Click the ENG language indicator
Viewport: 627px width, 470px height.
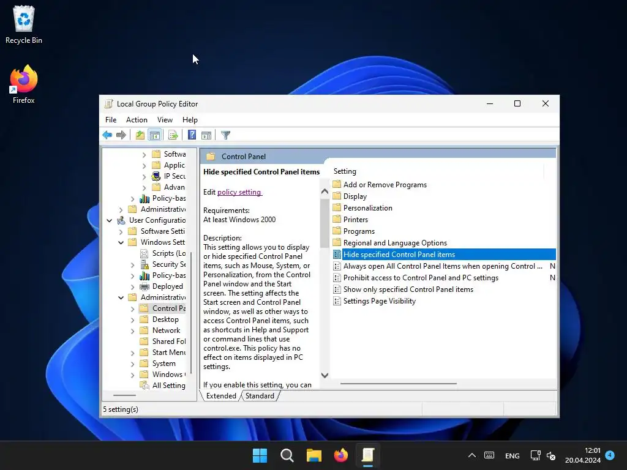512,455
